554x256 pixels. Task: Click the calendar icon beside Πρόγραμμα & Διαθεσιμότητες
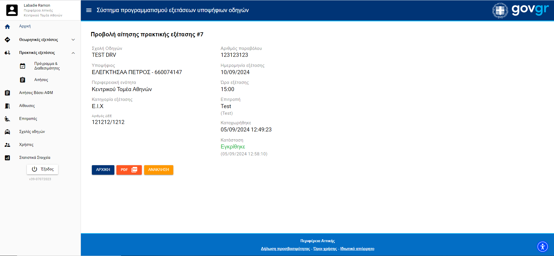coord(23,66)
